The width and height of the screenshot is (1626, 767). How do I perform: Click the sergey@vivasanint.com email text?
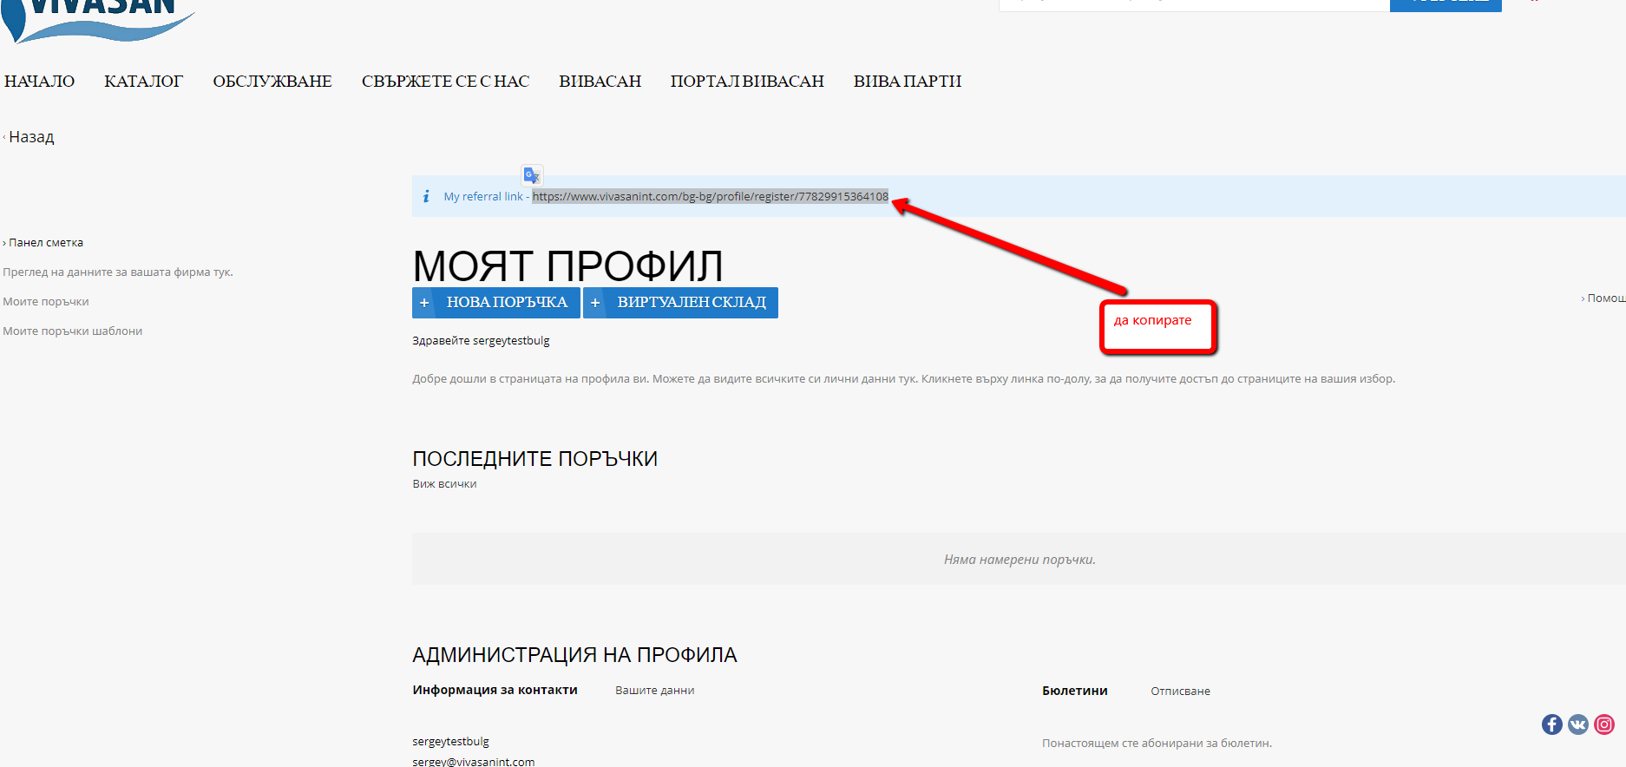point(474,761)
